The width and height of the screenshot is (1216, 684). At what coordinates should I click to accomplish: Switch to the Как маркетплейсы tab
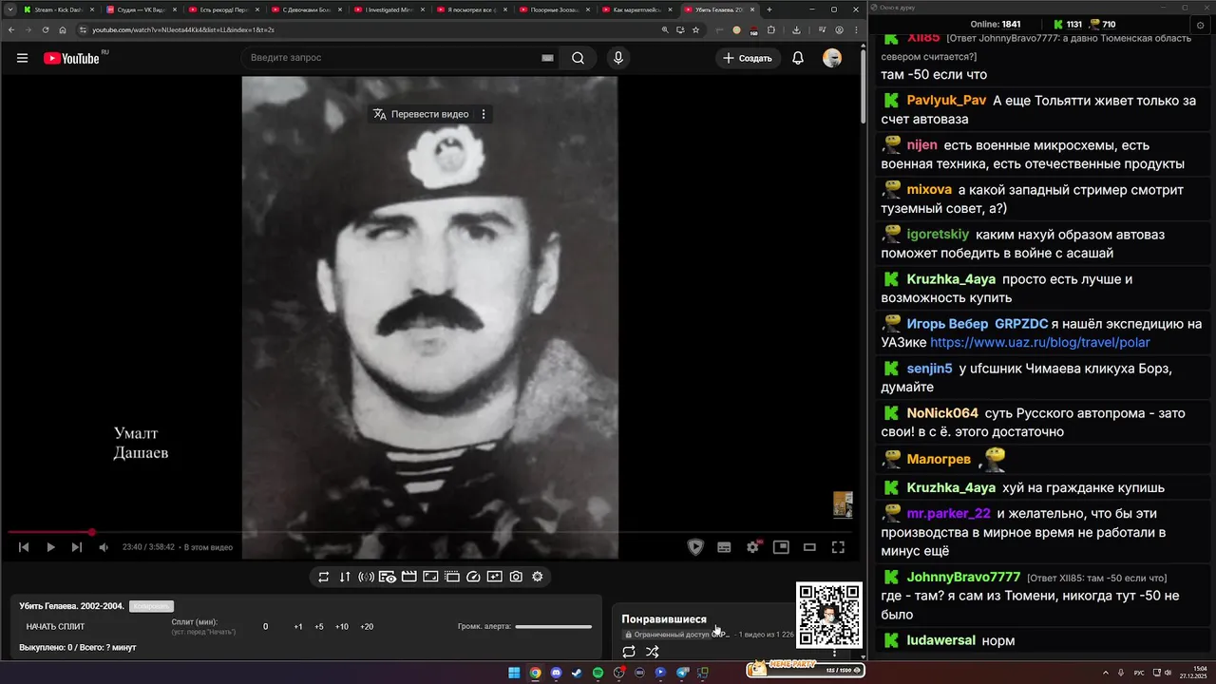(636, 9)
